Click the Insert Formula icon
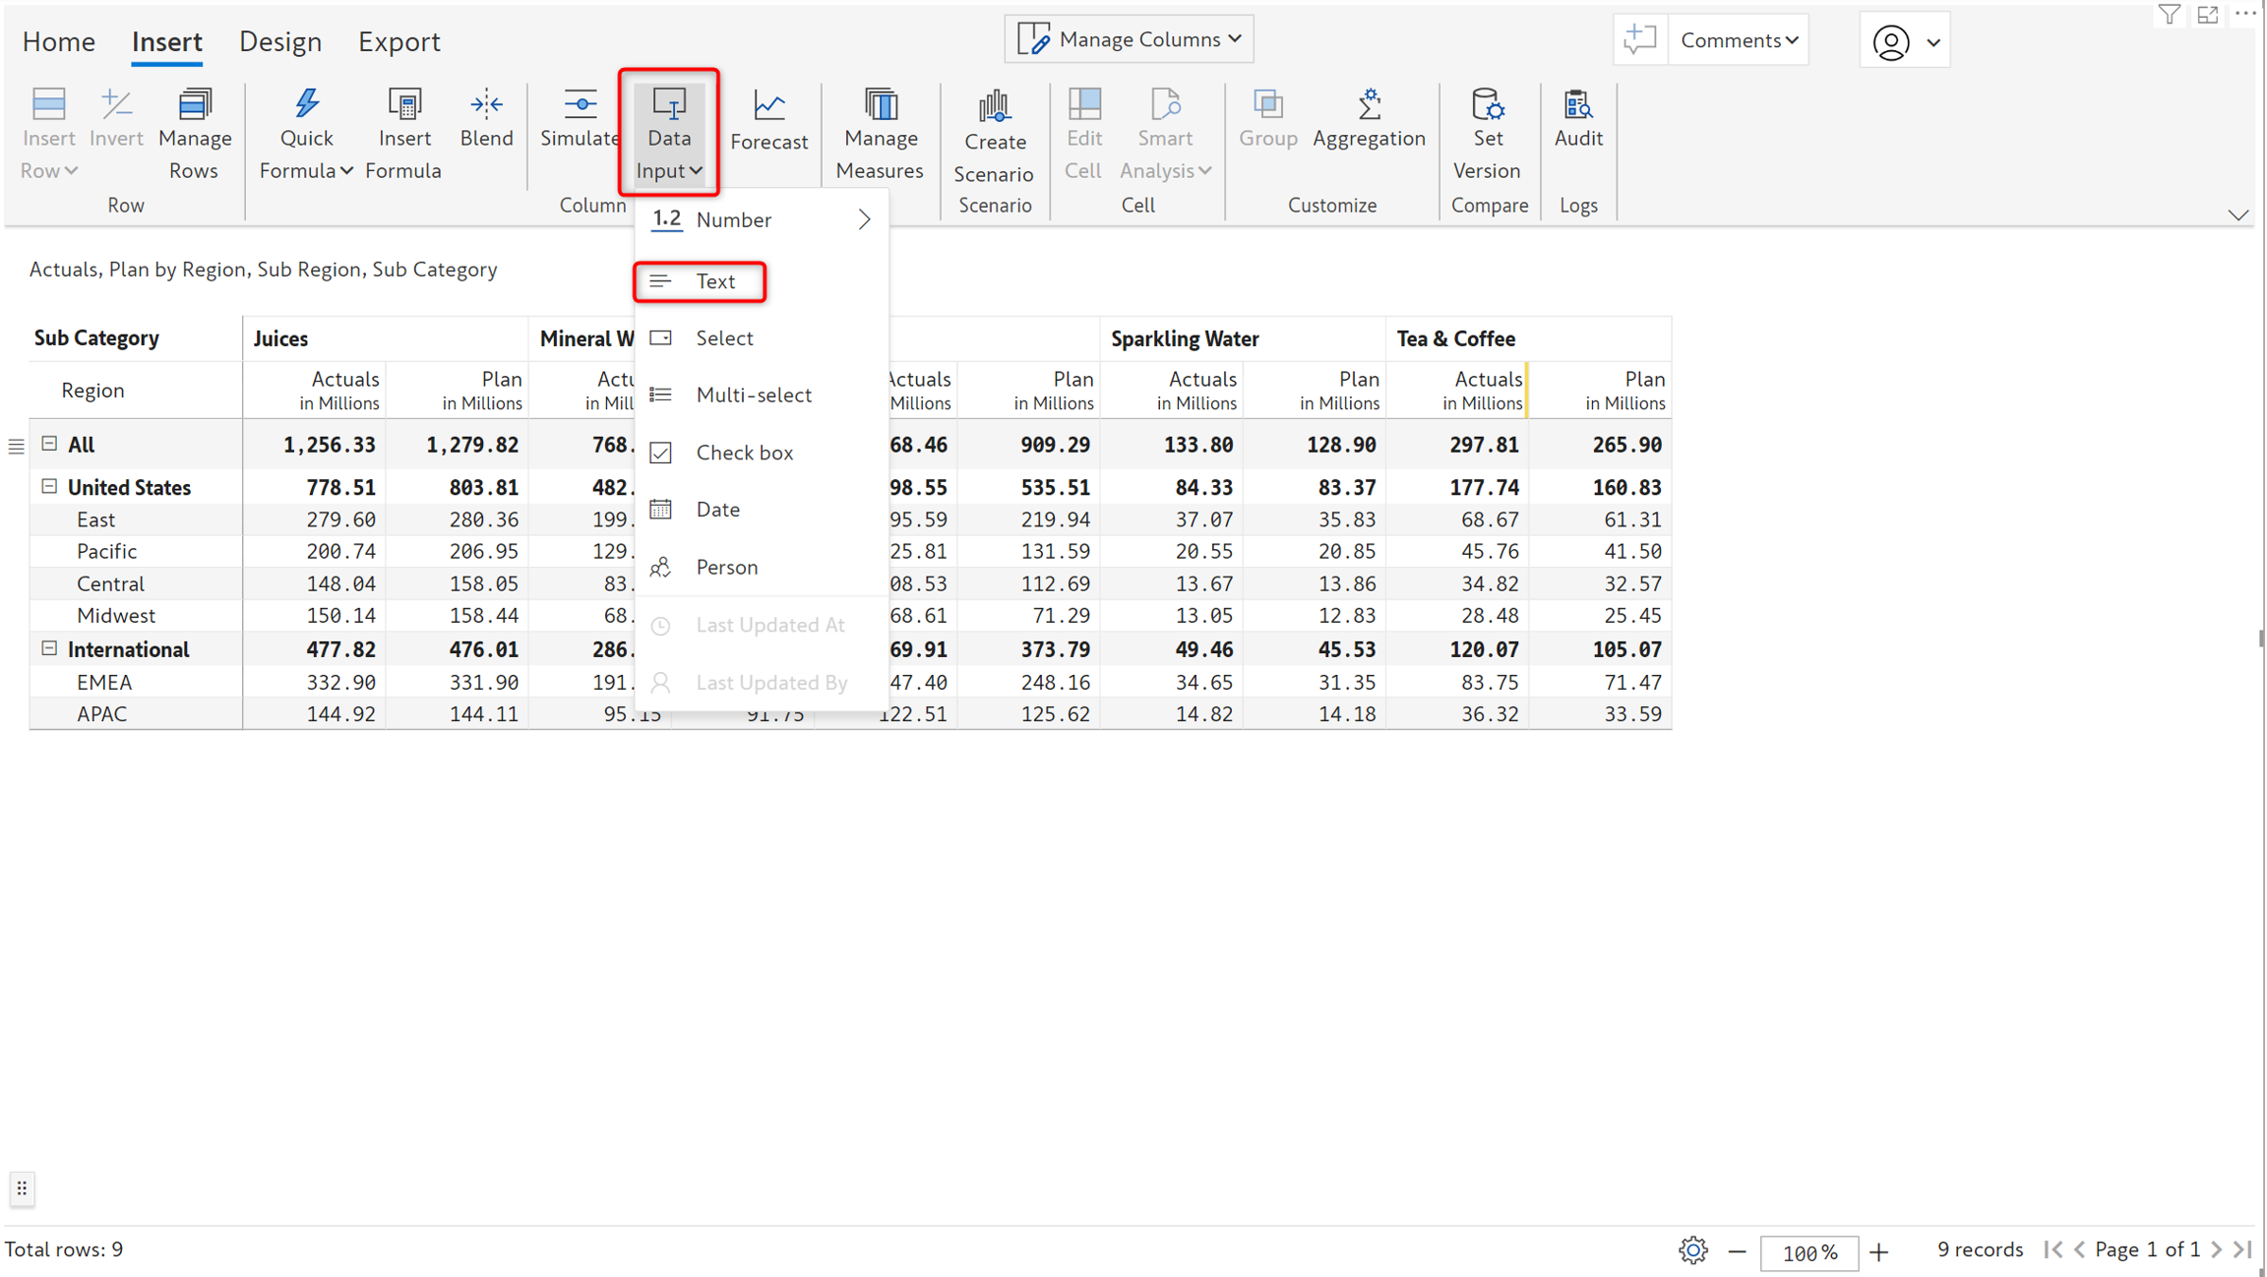Viewport: 2267px width, 1277px height. coord(403,104)
